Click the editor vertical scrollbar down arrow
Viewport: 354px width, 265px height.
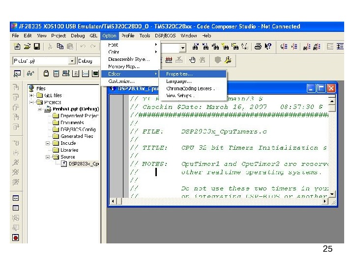pos(332,194)
